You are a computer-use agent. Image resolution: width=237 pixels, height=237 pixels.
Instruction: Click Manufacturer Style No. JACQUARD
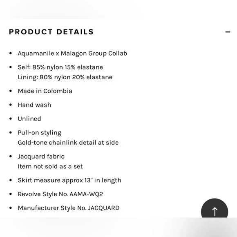tap(69, 208)
